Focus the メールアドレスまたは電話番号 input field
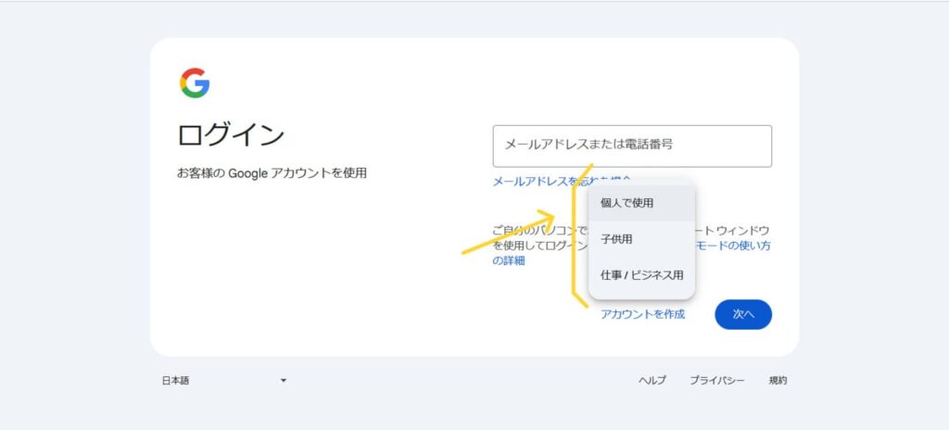949x430 pixels. (x=632, y=145)
